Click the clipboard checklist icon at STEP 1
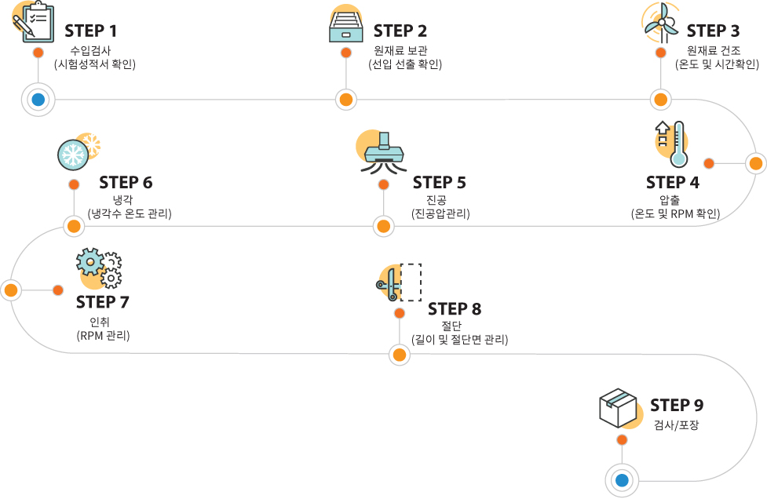The image size is (767, 499). tap(33, 22)
